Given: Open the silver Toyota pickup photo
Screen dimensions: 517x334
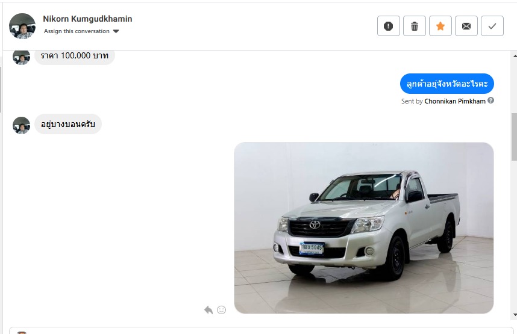Looking at the screenshot, I should 364,227.
